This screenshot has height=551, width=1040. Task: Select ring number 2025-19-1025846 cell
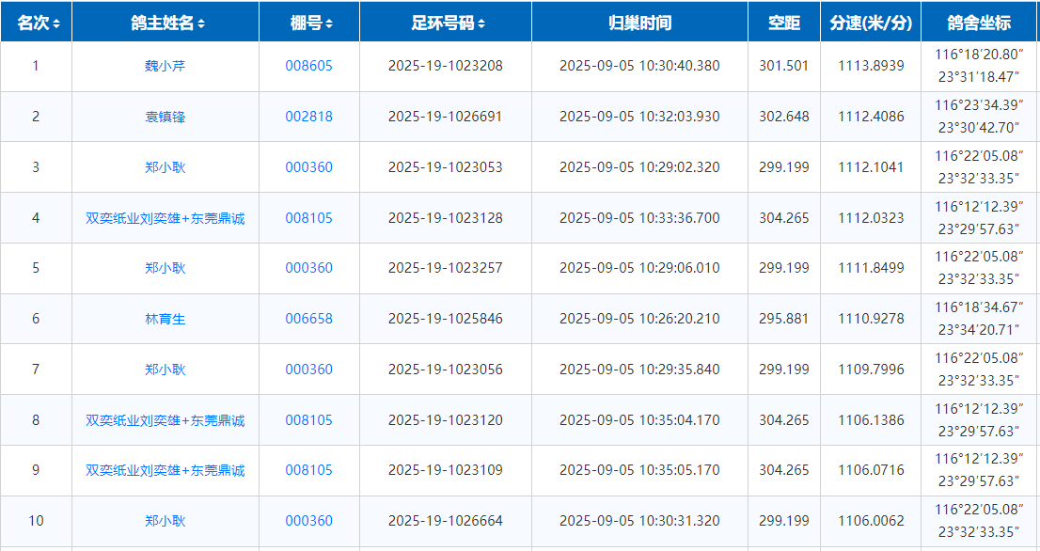[x=445, y=319]
